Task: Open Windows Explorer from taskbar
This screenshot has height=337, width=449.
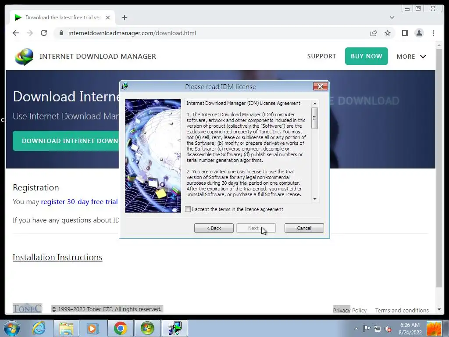Action: point(66,328)
